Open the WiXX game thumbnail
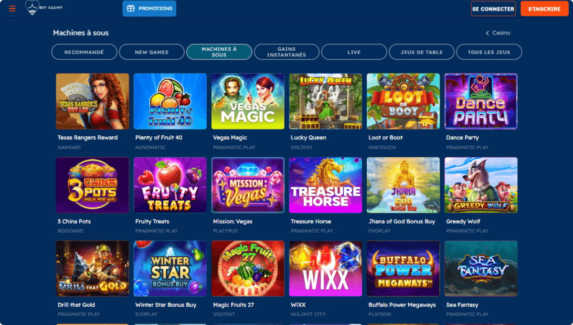Viewport: 573px width, 325px height. pyautogui.click(x=326, y=269)
